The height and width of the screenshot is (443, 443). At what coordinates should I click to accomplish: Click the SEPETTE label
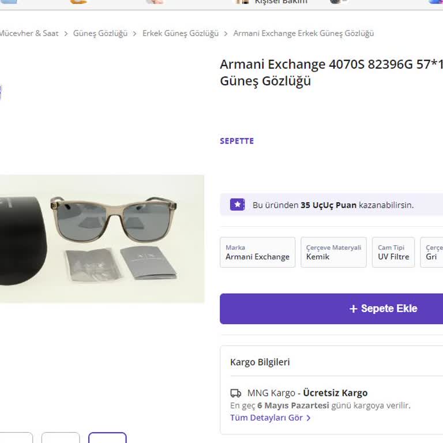[236, 141]
